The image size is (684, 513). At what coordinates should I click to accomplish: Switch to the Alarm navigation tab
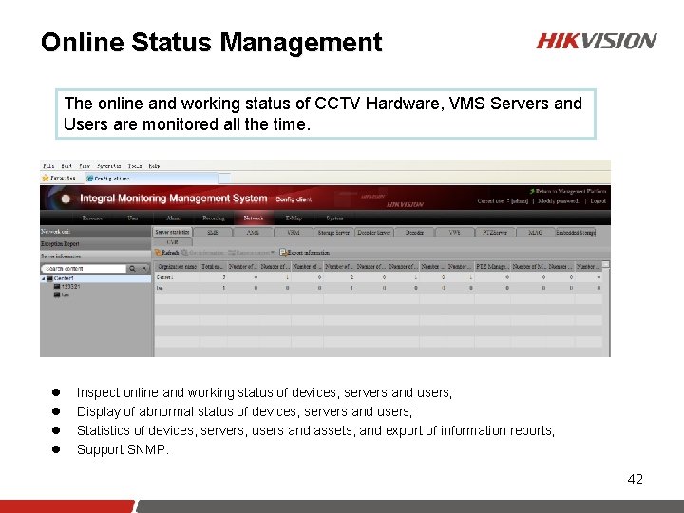pyautogui.click(x=173, y=218)
